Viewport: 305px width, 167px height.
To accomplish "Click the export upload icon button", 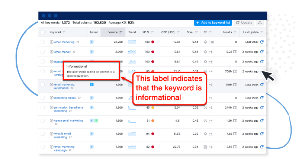I will point(260,23).
